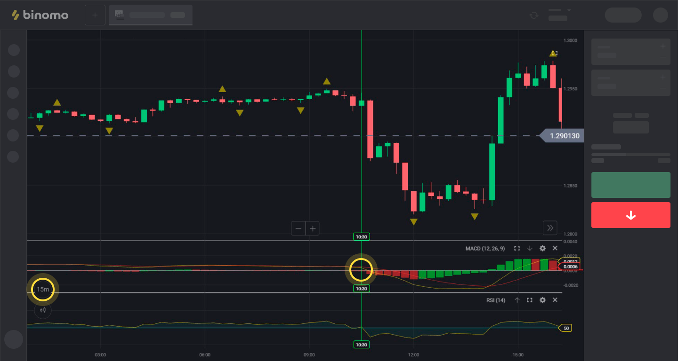Select the open asset tab with flag

pyautogui.click(x=151, y=15)
